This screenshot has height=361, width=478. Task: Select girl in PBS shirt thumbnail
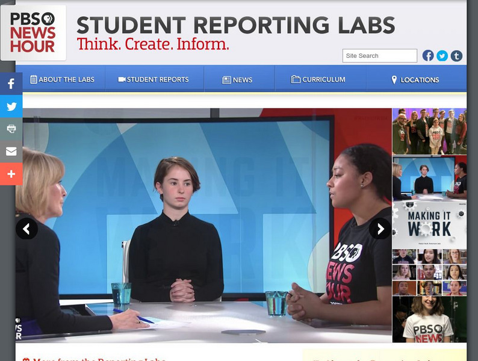click(429, 319)
